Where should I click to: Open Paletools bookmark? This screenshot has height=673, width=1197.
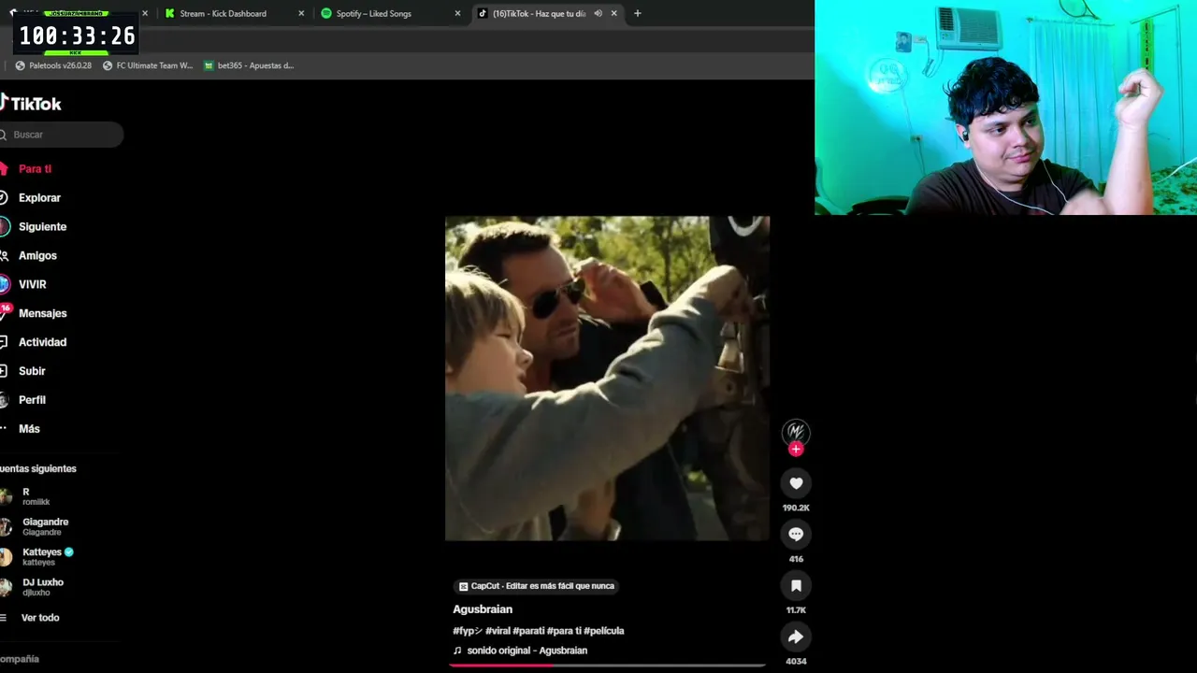pos(53,65)
